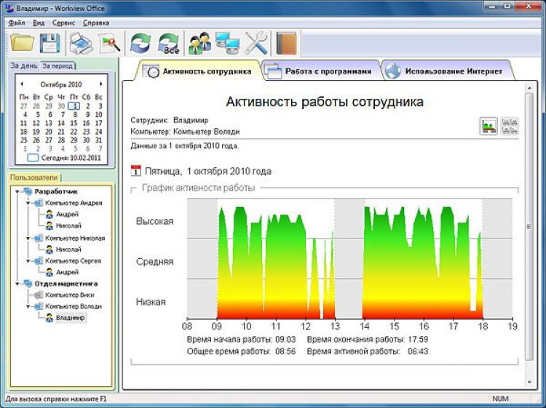Select Андрей under Компьютер Андрея
This screenshot has height=408, width=546.
[68, 215]
